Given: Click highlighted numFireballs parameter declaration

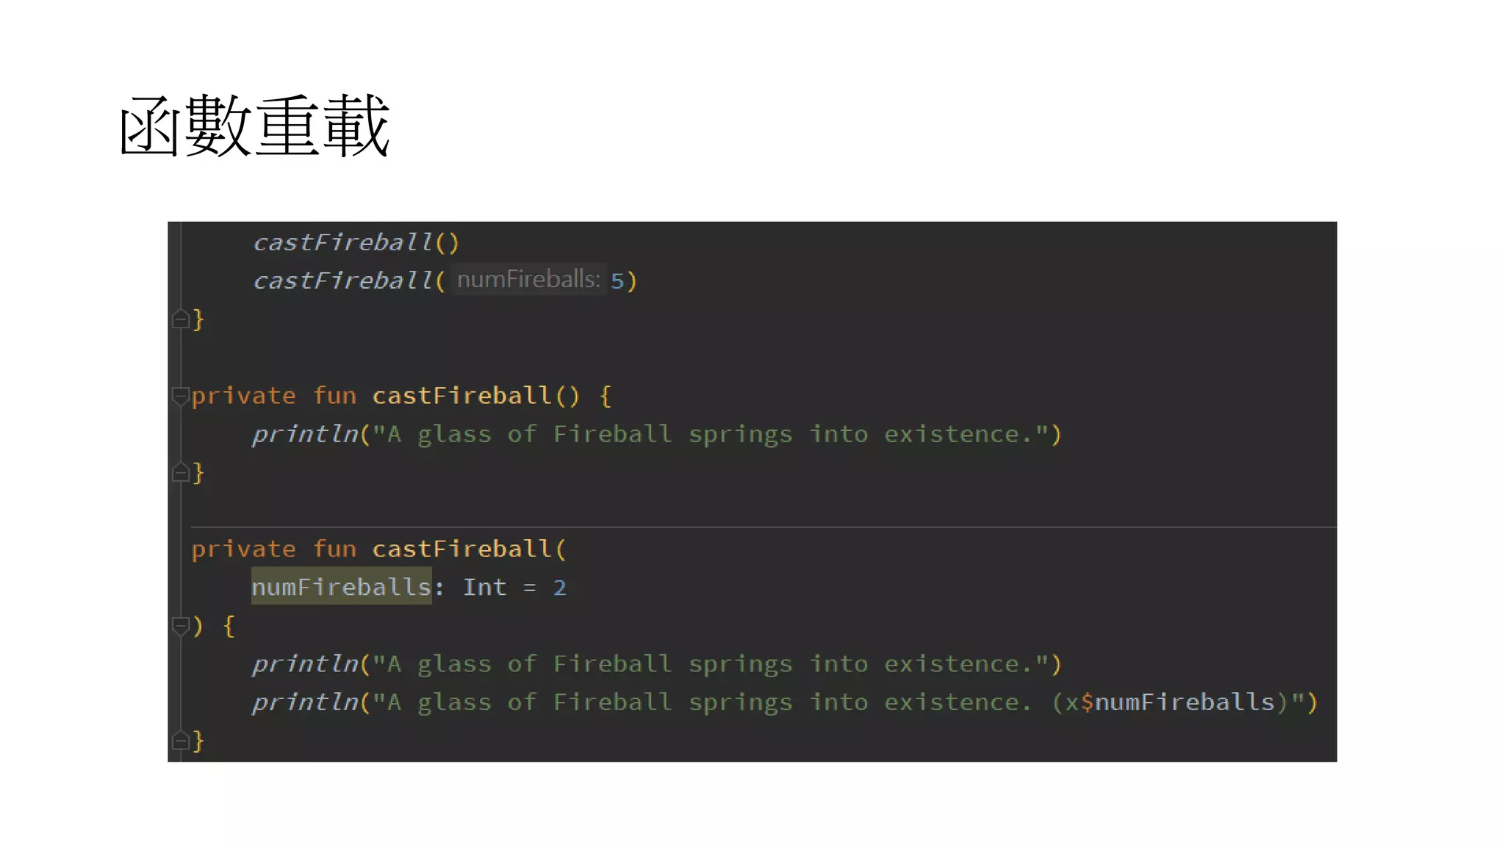Looking at the screenshot, I should [341, 587].
